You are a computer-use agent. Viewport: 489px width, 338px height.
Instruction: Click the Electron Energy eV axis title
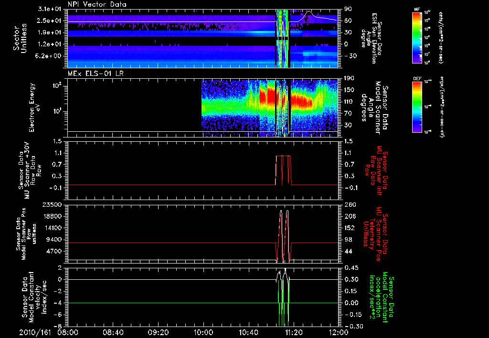34,107
